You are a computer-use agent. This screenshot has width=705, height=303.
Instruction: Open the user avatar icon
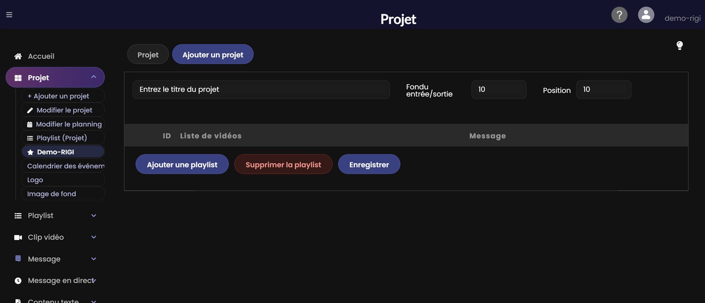click(646, 15)
